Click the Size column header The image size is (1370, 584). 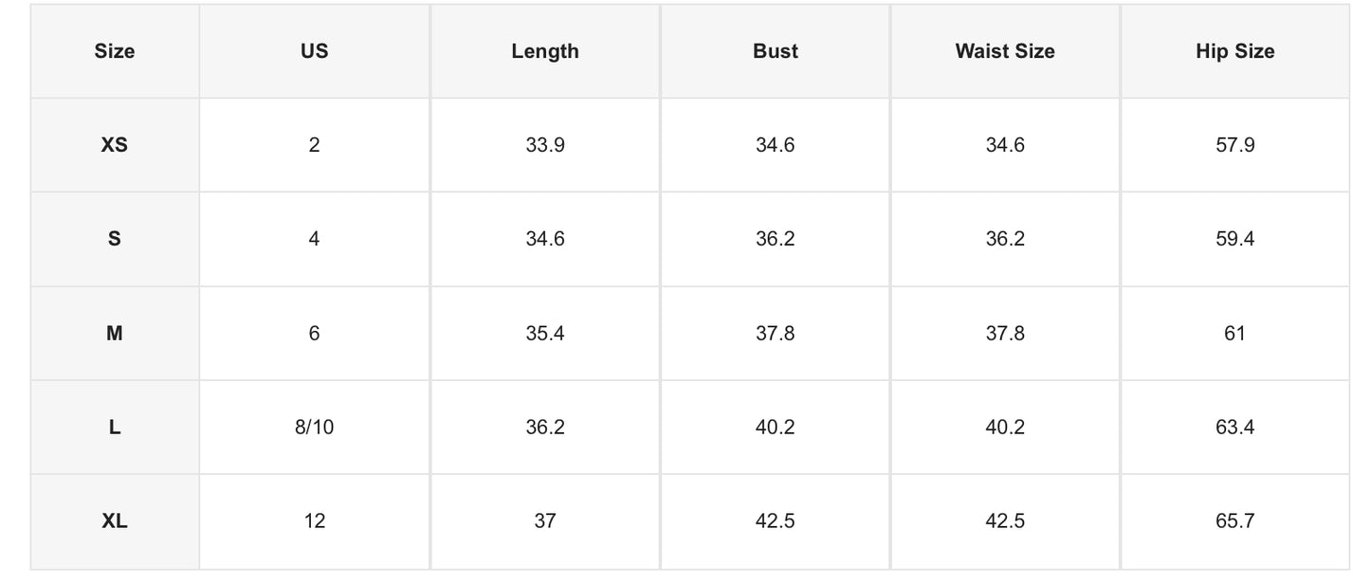pyautogui.click(x=115, y=51)
